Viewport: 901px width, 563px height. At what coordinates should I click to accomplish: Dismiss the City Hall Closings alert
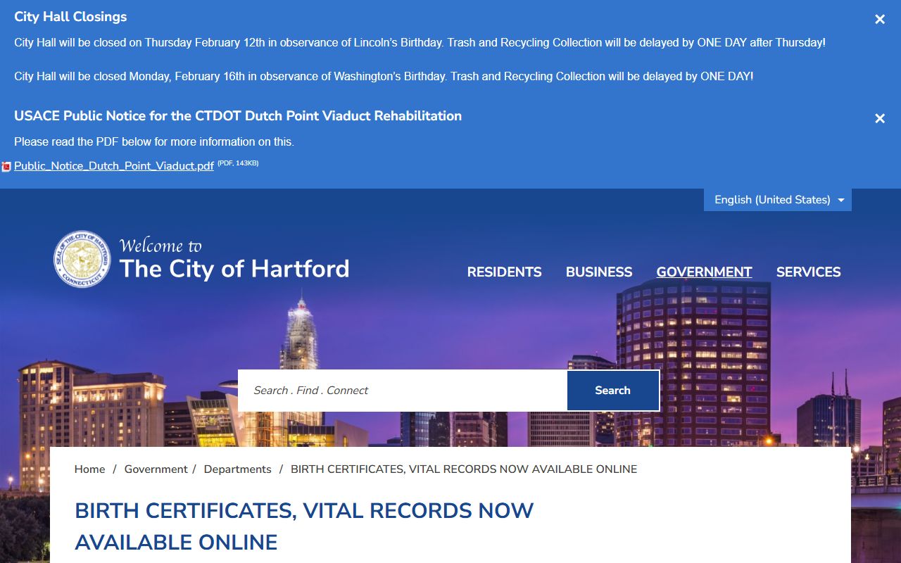pyautogui.click(x=880, y=20)
